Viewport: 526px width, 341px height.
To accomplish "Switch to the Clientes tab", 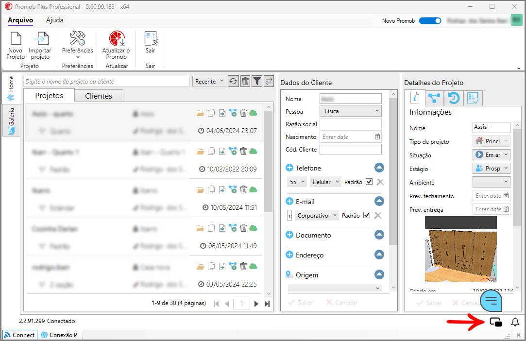I will coord(99,96).
